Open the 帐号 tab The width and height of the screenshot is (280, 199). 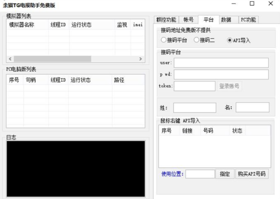click(x=189, y=20)
